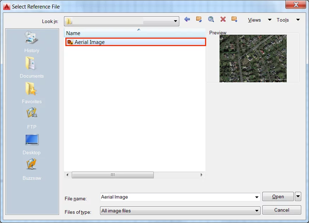This screenshot has height=223, width=309.
Task: Click the Back navigation arrow
Action: (x=187, y=19)
